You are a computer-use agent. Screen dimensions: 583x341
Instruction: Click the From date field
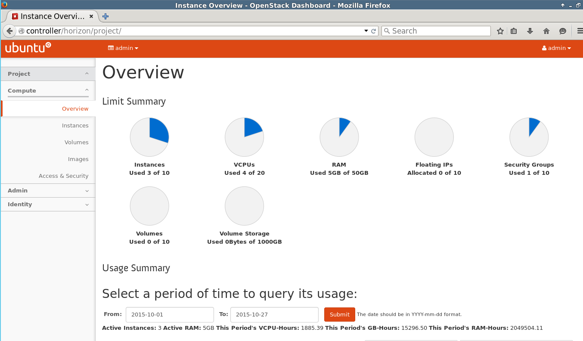(170, 314)
